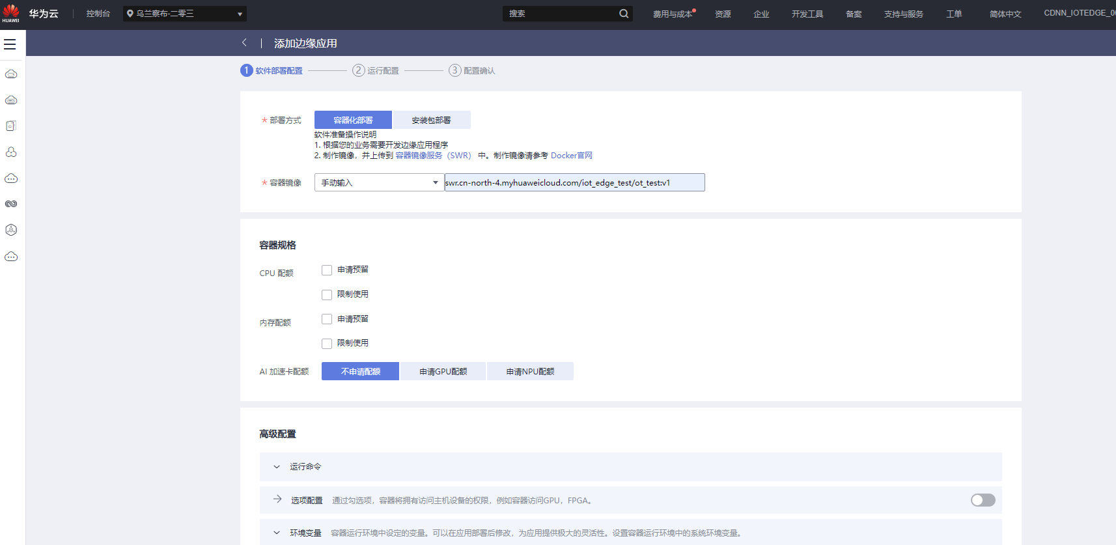Click the 配置确认 step label
This screenshot has height=545, width=1116.
pos(479,71)
